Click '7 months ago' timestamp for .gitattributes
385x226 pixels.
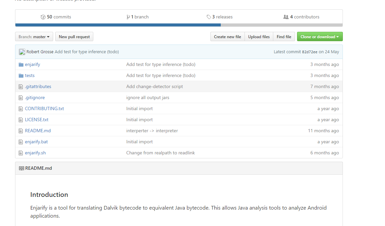pyautogui.click(x=324, y=86)
